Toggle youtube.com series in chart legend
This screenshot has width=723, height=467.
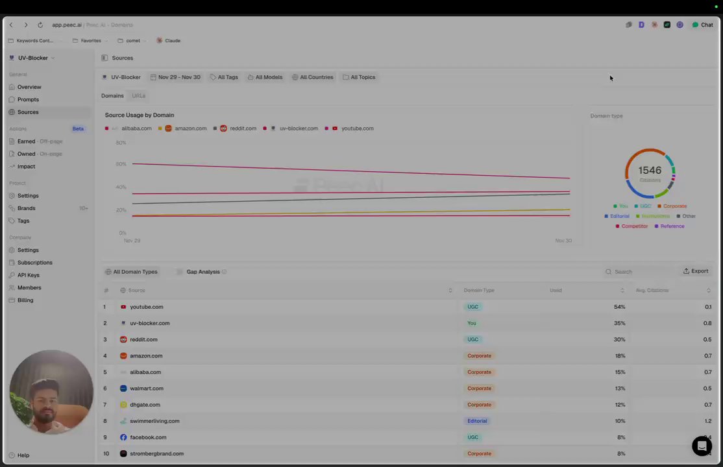tap(349, 128)
